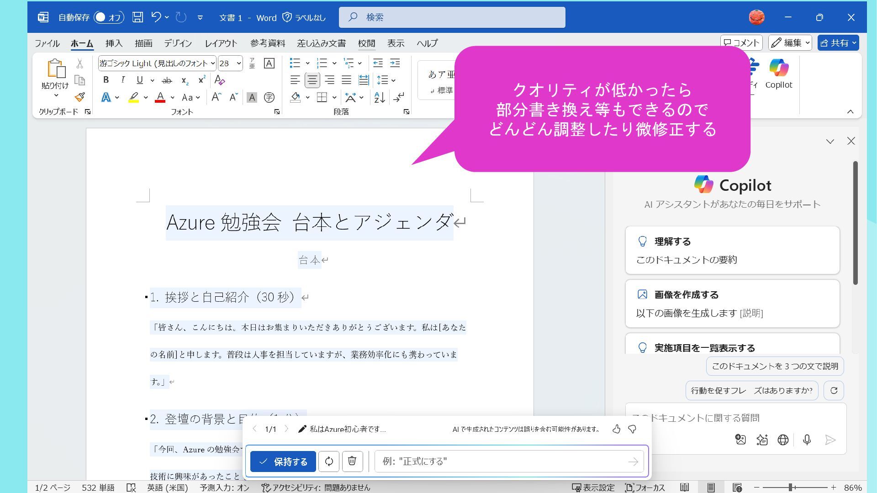The image size is (877, 493).
Task: Click the 検索 search box
Action: click(452, 17)
